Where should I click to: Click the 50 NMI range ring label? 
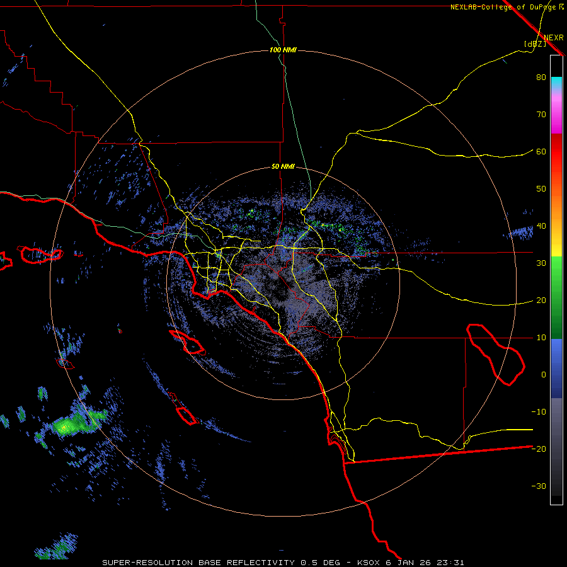283,167
